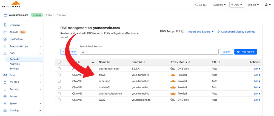Click the Star button
This screenshot has width=274, height=116.
49,15
